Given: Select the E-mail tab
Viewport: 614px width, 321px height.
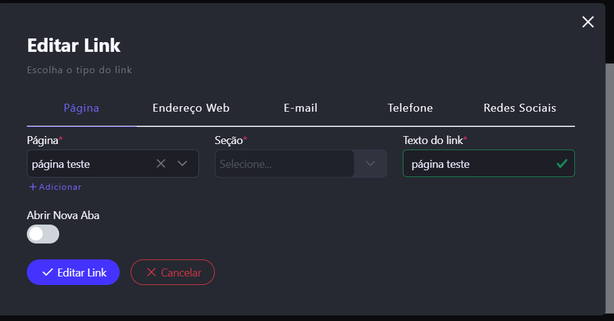Looking at the screenshot, I should point(300,108).
